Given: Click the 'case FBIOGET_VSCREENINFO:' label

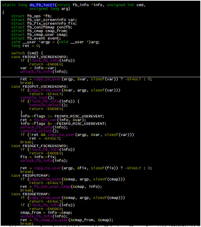Looking at the screenshot, I should click(40, 57).
